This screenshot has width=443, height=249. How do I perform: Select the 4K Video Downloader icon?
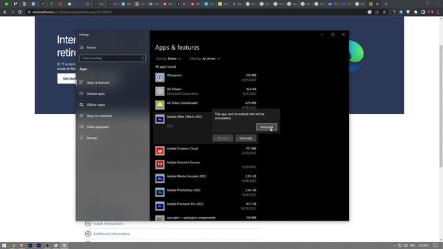[160, 105]
